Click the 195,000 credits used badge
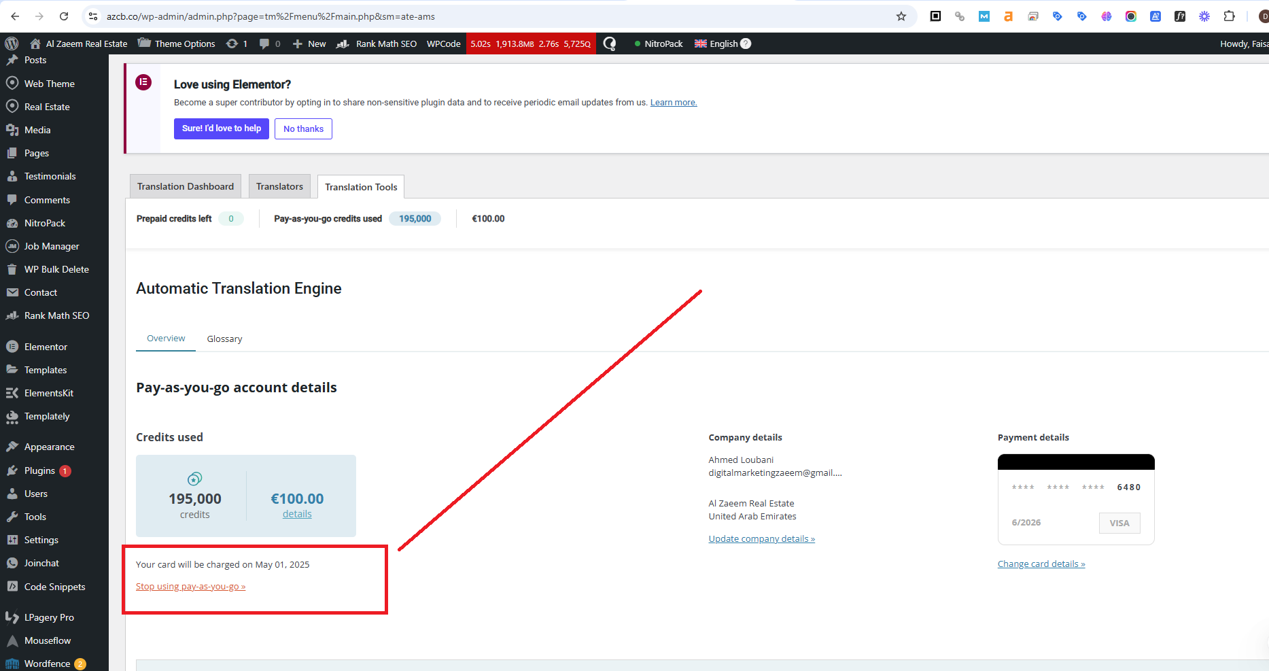Viewport: 1269px width, 671px height. pos(415,218)
